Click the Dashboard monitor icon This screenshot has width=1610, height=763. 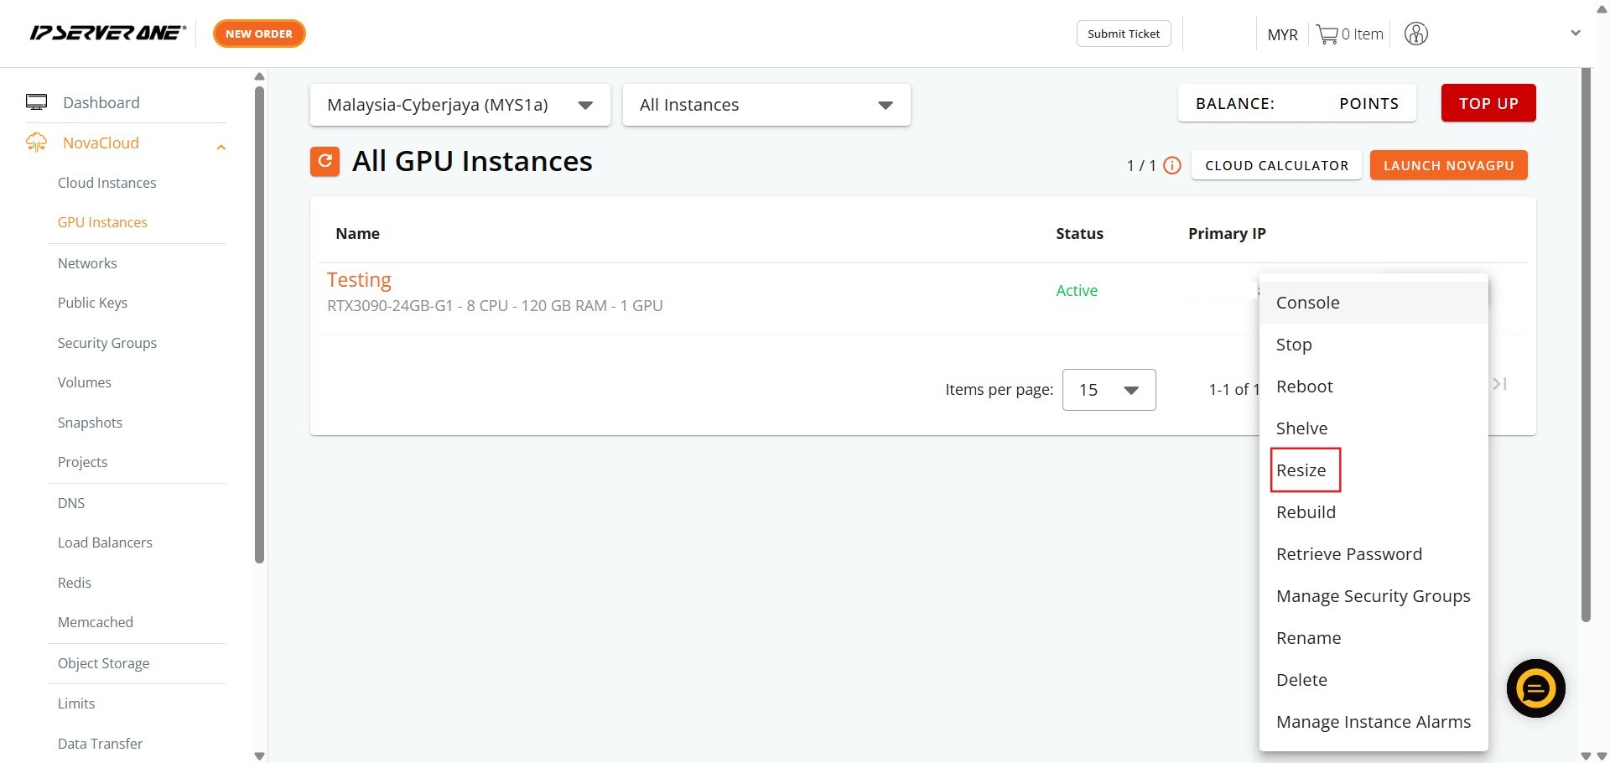[x=36, y=102]
